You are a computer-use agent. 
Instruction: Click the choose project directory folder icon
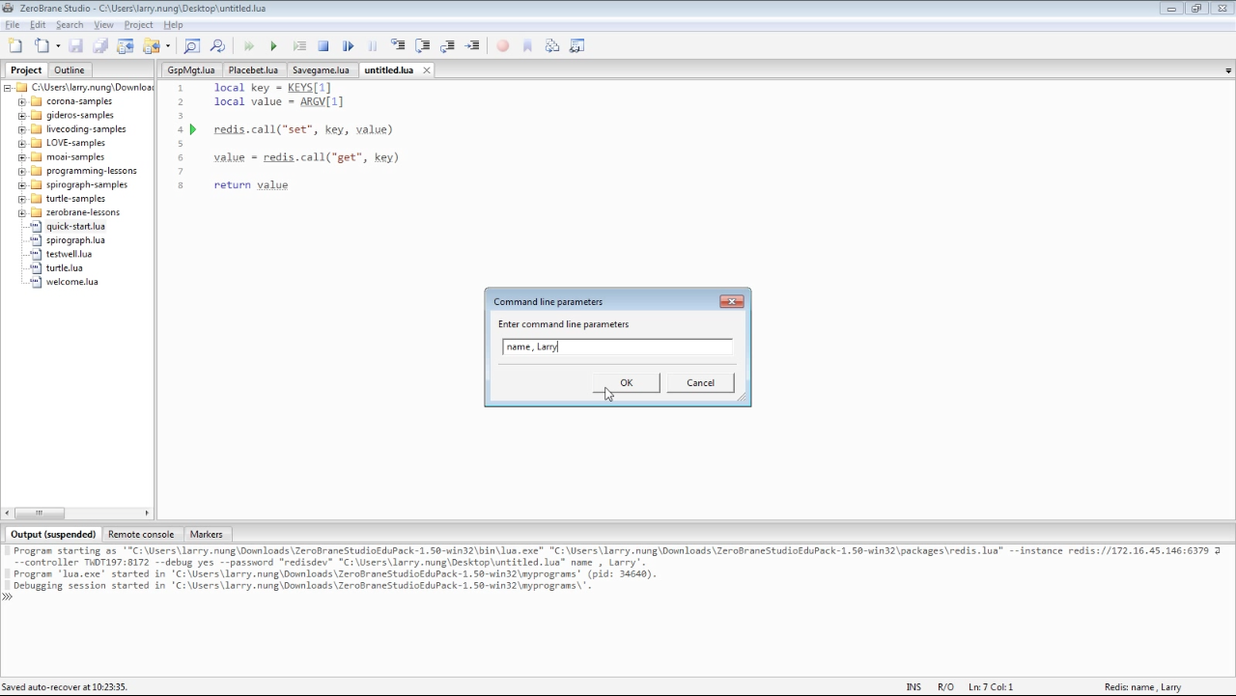(x=152, y=45)
